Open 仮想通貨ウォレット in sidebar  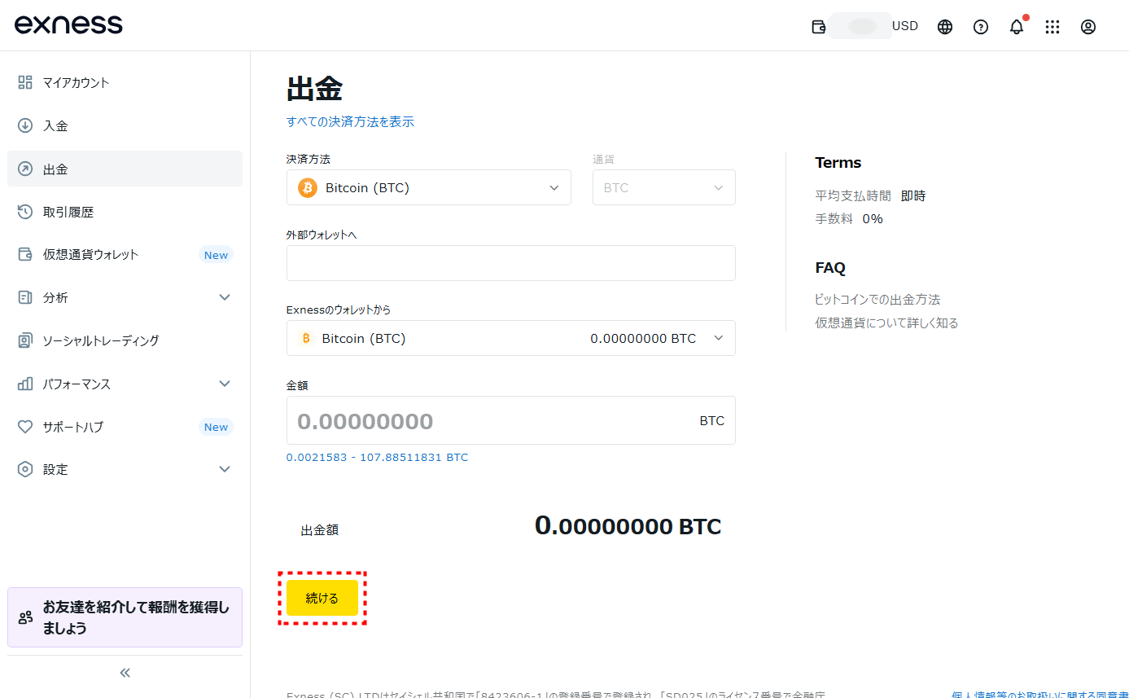tap(125, 254)
